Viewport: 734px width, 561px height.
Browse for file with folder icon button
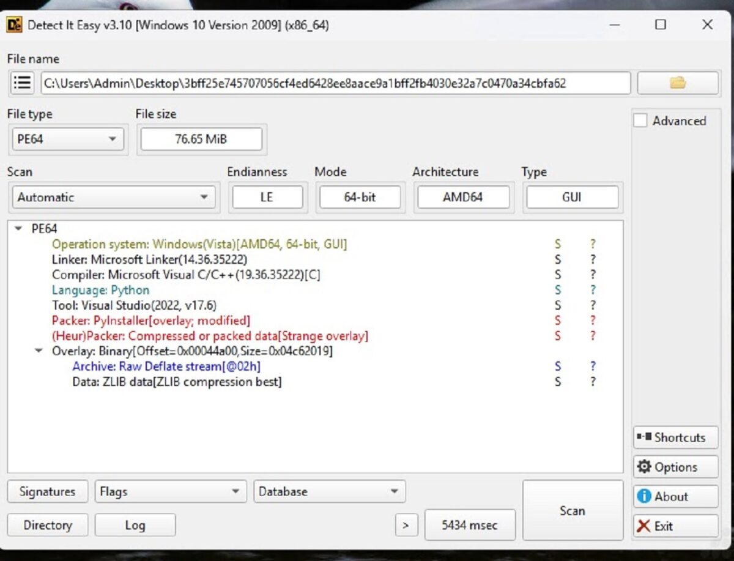tap(678, 83)
